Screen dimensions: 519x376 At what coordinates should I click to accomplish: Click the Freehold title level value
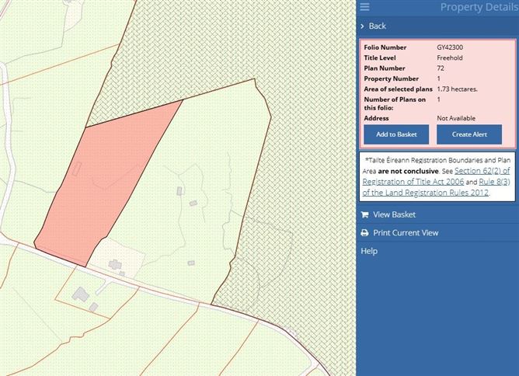point(450,57)
